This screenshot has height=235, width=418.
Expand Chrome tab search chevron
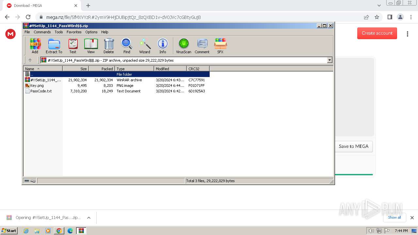click(x=379, y=6)
